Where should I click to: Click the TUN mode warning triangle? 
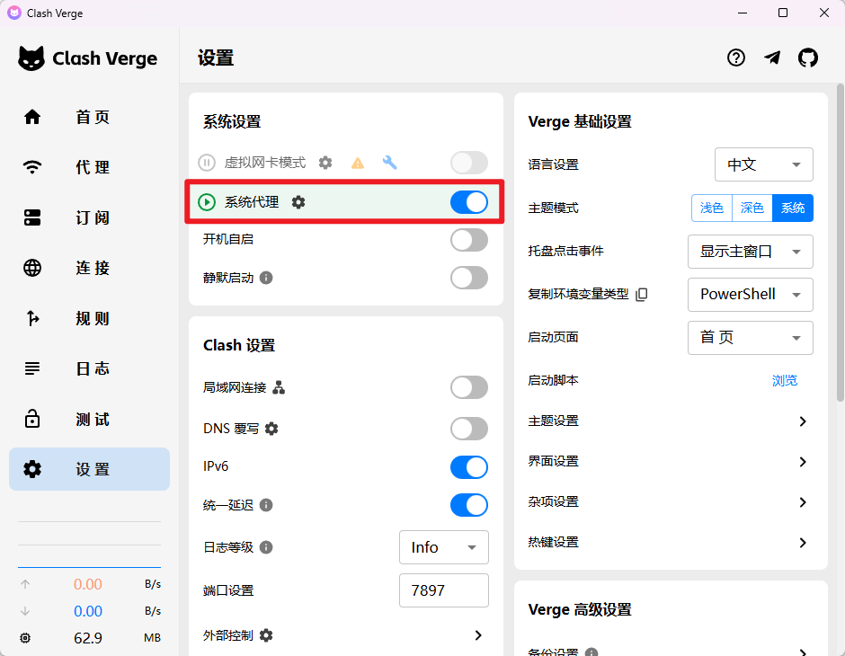[358, 163]
